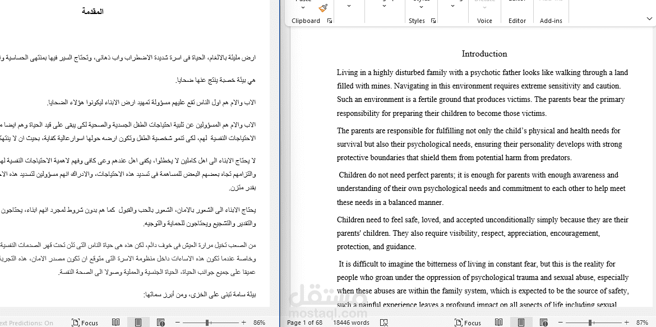Click the "Introduction" heading text
The width and height of the screenshot is (656, 327).
[x=484, y=54]
